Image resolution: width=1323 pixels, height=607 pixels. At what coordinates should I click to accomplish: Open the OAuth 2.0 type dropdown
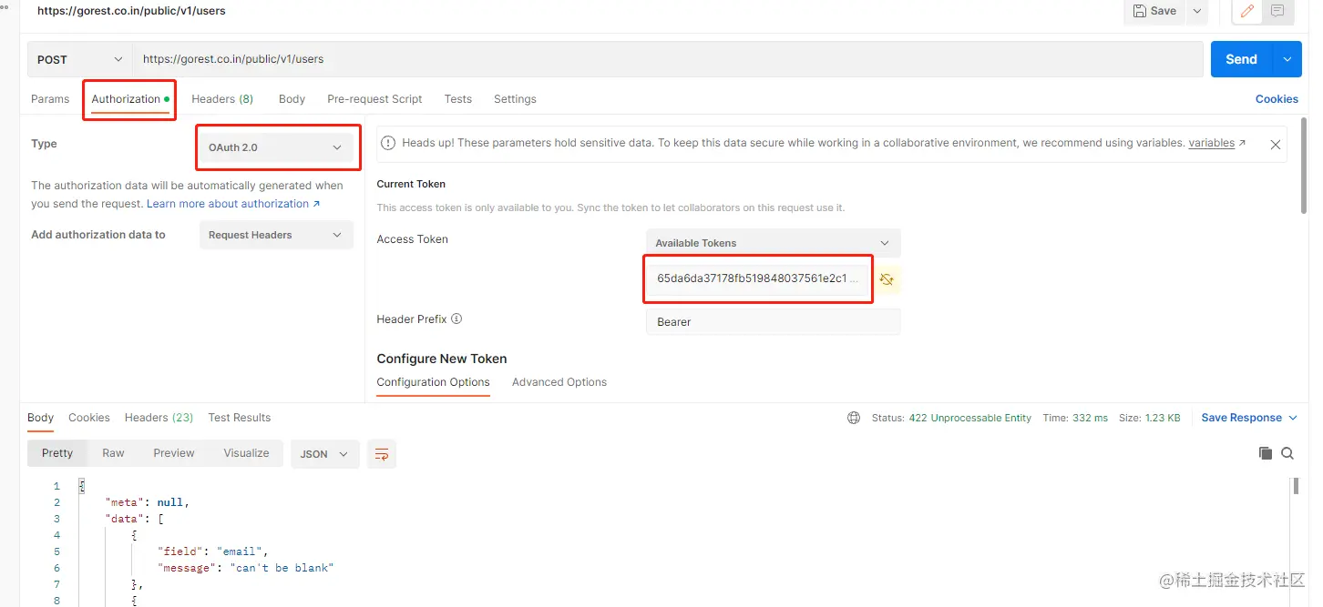[276, 147]
